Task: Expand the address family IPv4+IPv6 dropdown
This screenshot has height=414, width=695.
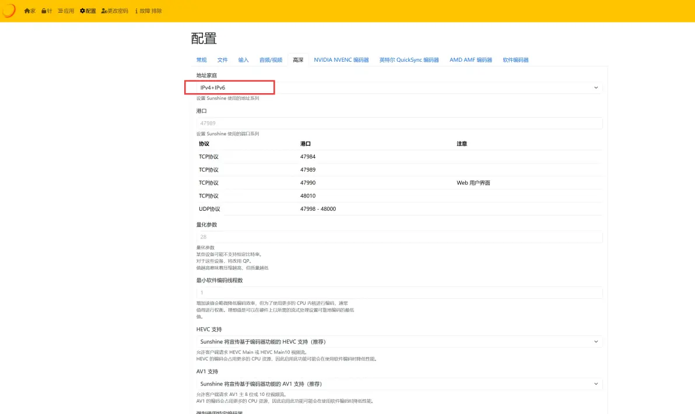Action: 399,87
